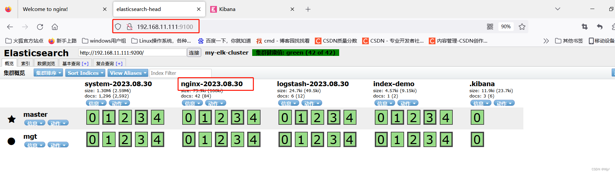Click the green cluster health status badge
This screenshot has width=615, height=174.
[x=296, y=53]
